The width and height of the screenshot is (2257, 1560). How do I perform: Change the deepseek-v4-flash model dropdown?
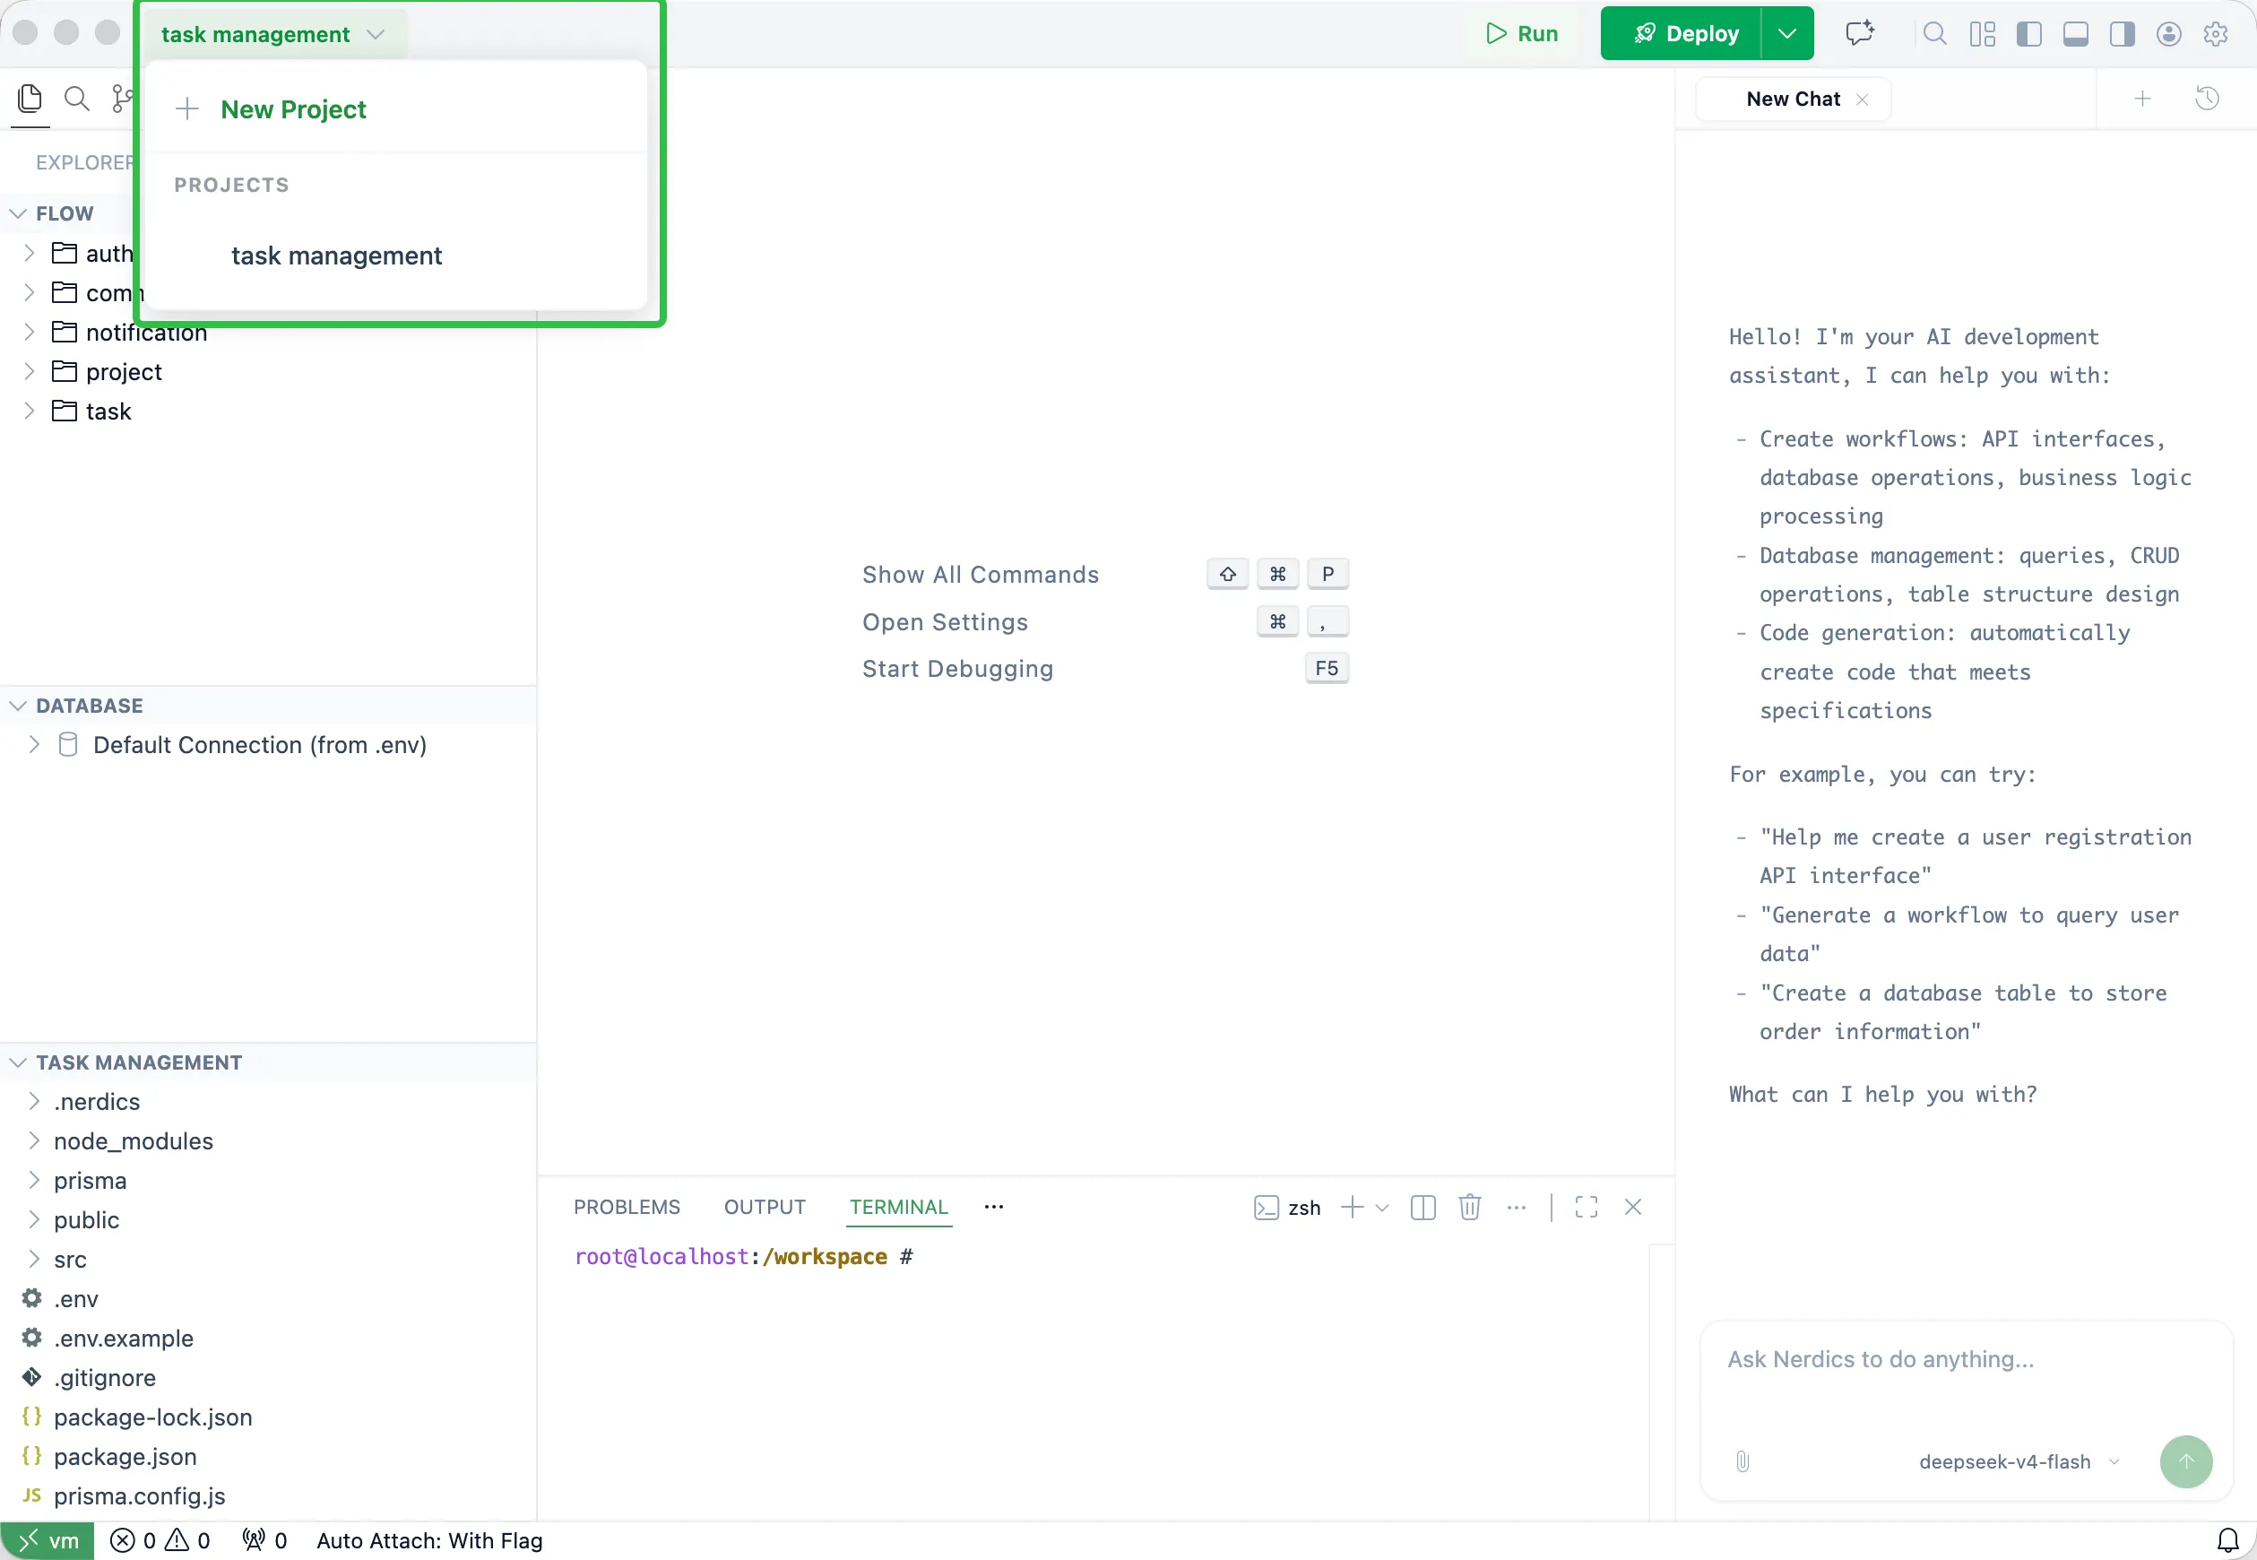point(2019,1461)
